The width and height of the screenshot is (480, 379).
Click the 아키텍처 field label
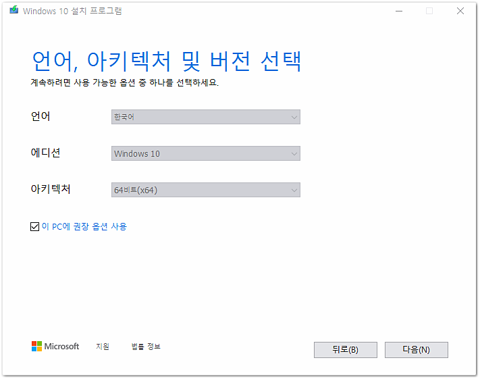pos(51,188)
